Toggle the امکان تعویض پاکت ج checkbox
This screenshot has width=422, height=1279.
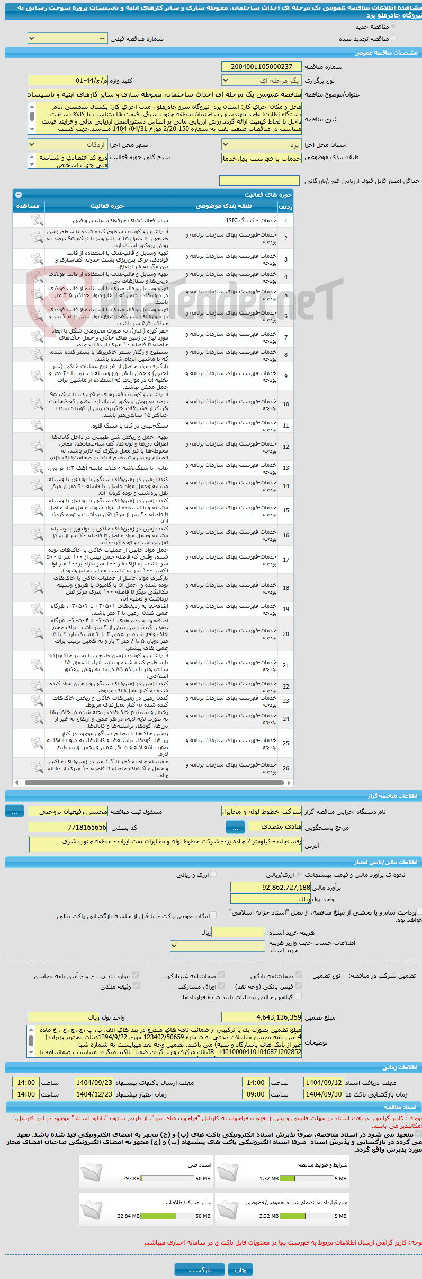pyautogui.click(x=213, y=915)
